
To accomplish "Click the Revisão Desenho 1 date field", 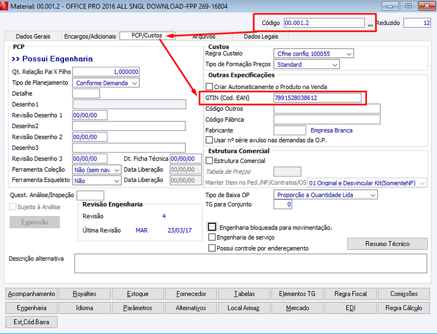I will click(x=90, y=115).
